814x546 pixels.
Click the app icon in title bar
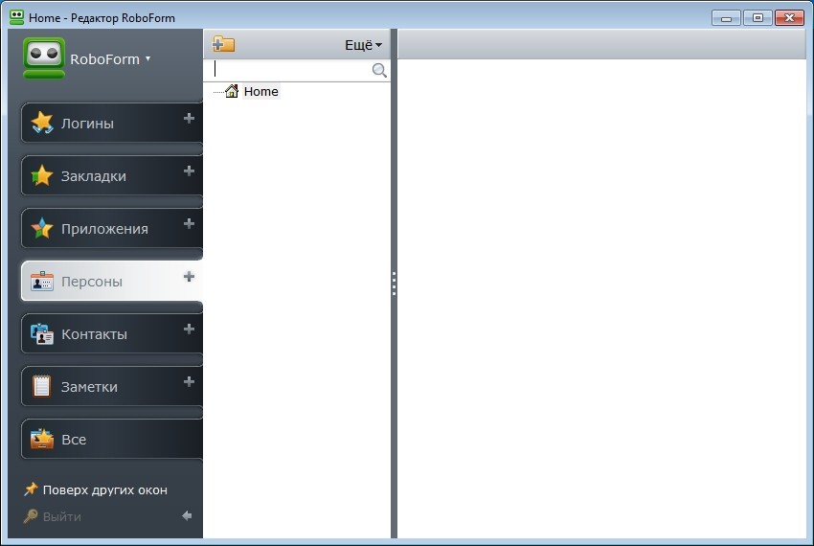pyautogui.click(x=17, y=17)
